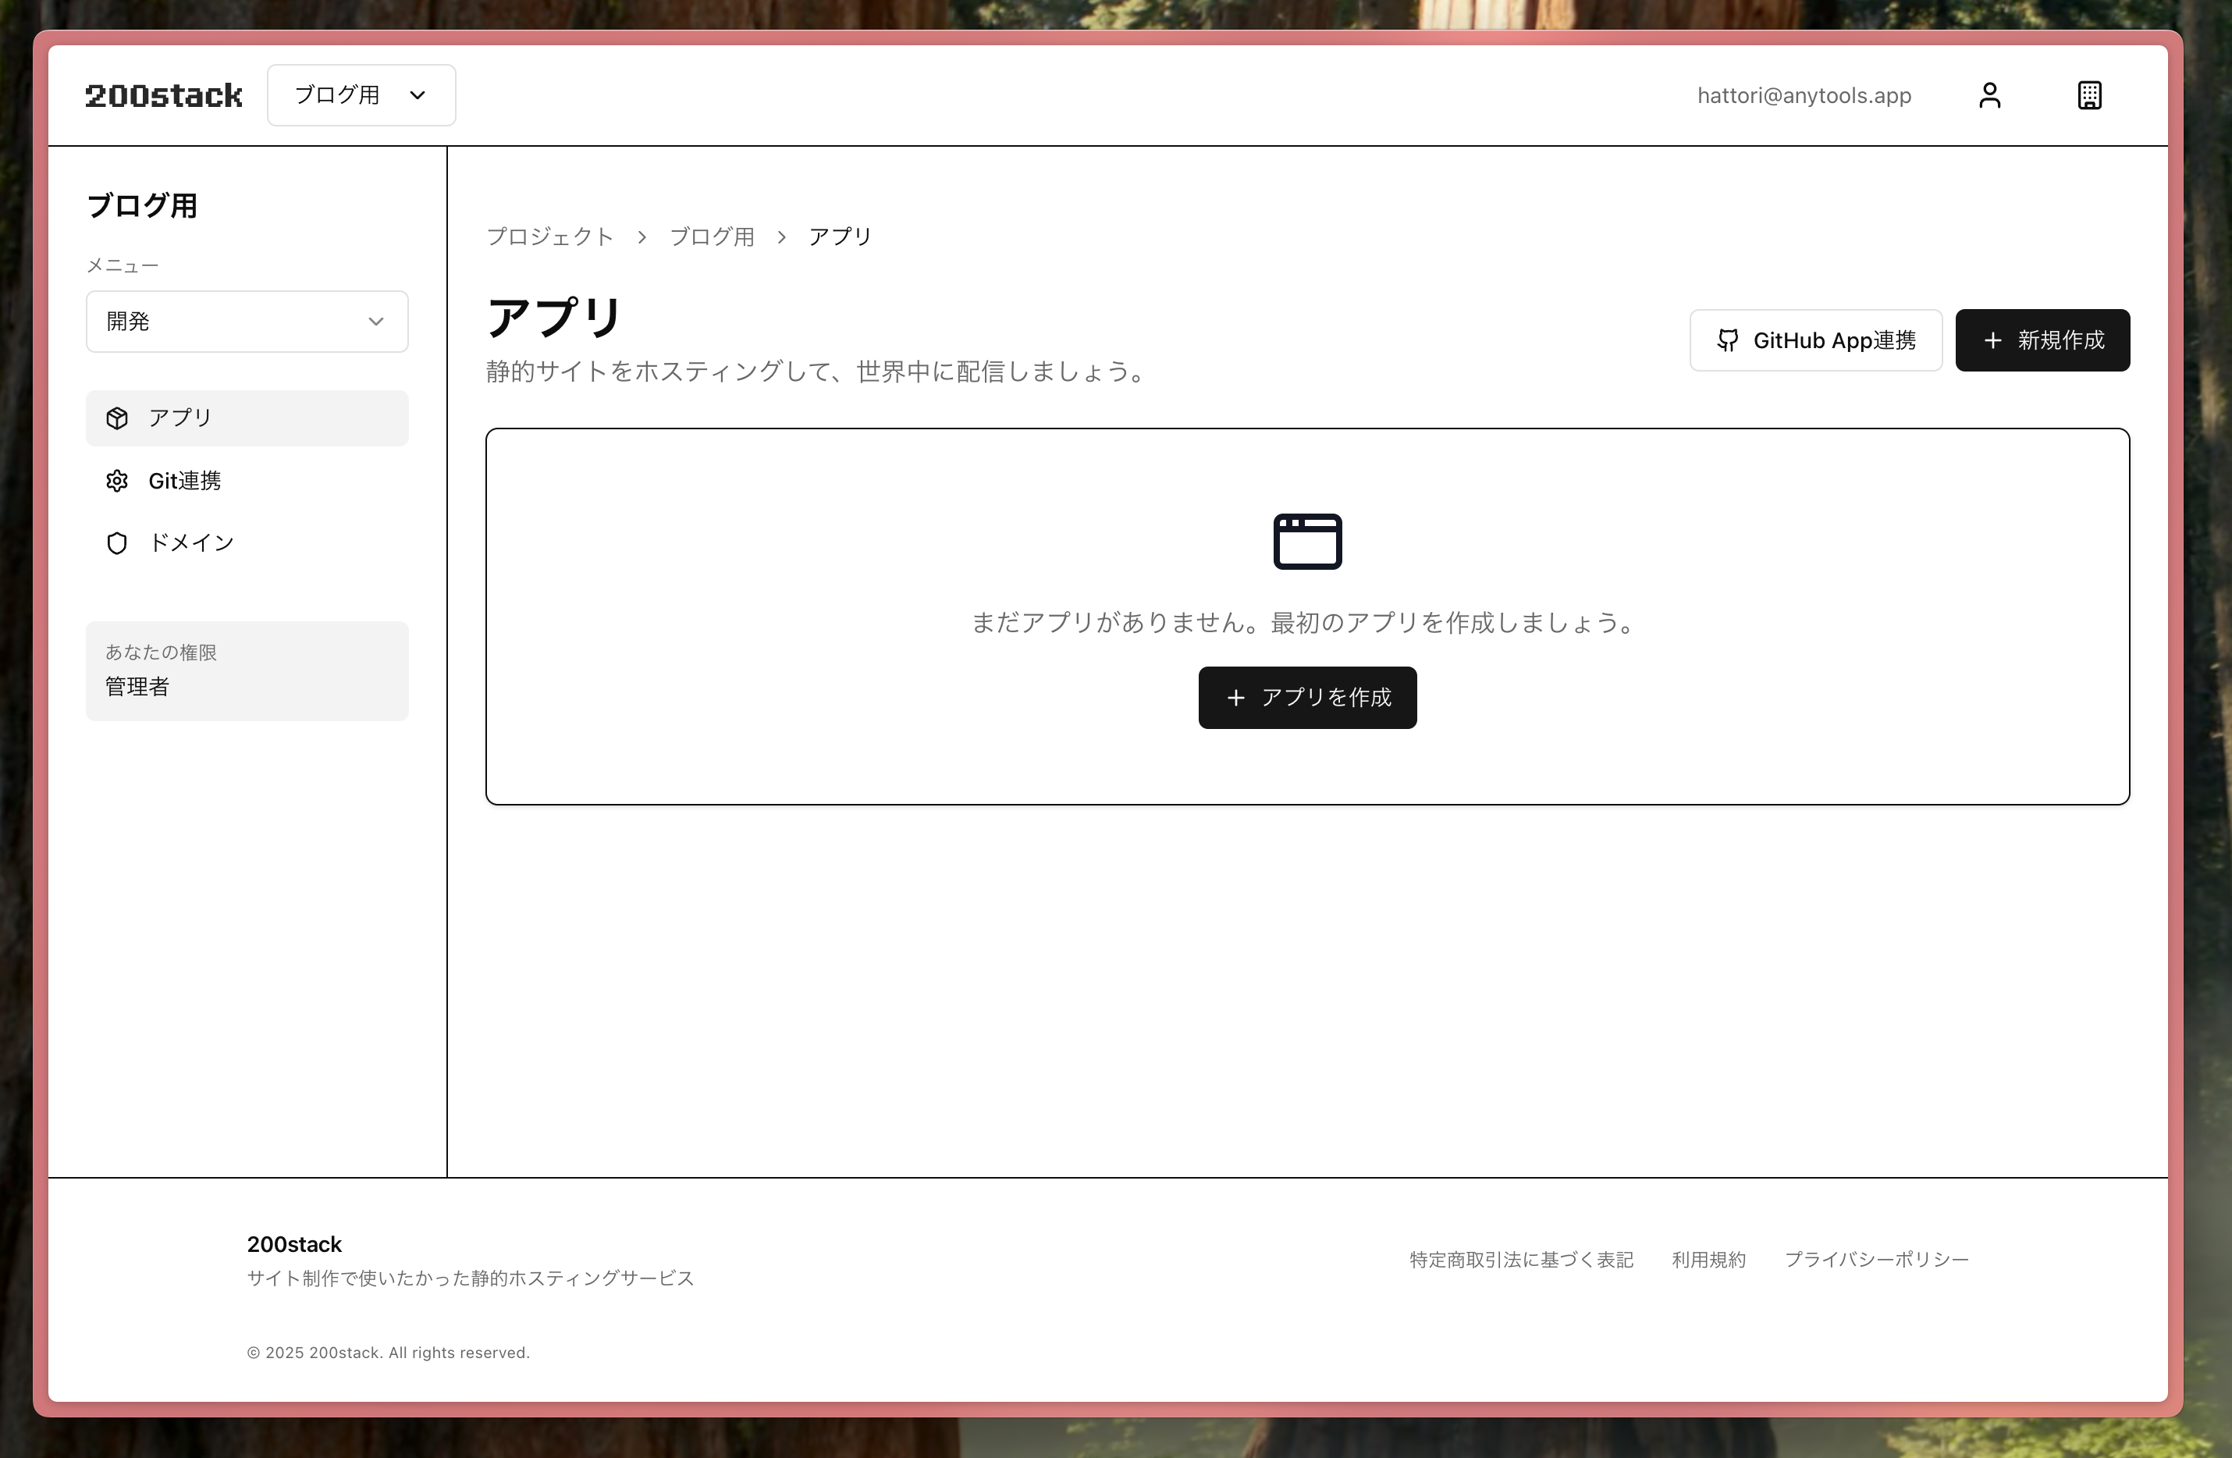The width and height of the screenshot is (2232, 1458).
Task: Open the ドメイン sidebar item
Action: [191, 543]
